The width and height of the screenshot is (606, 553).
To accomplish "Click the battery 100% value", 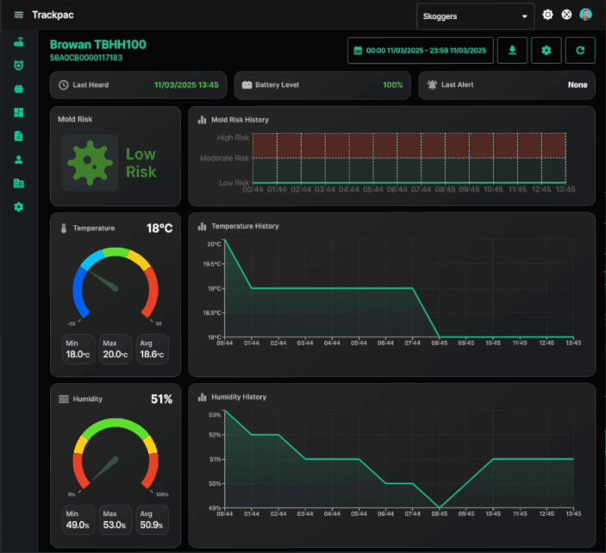I will coord(393,85).
